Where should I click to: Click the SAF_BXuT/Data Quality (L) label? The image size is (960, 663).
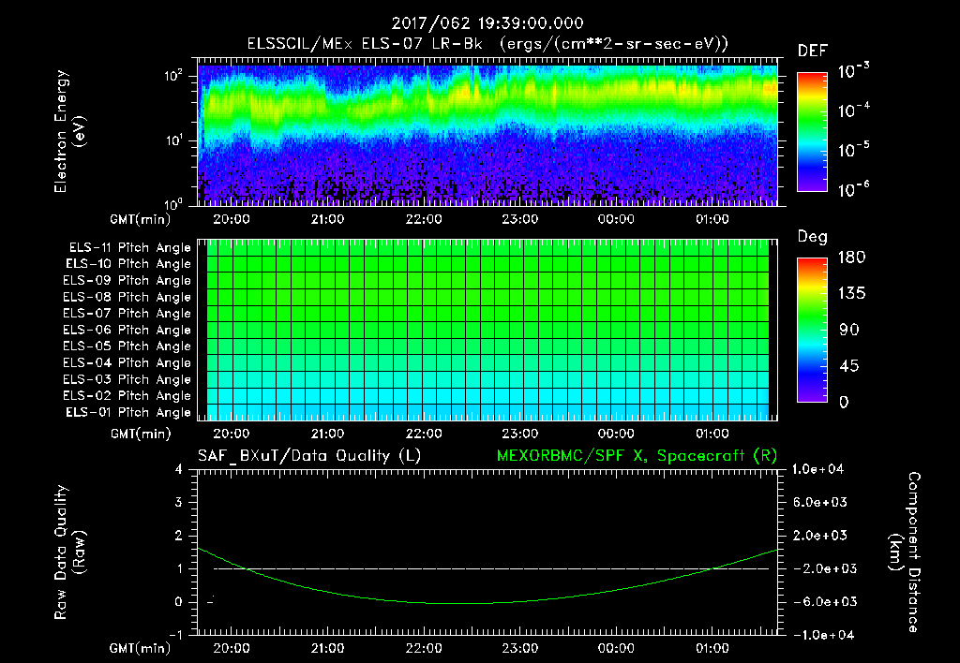309,456
